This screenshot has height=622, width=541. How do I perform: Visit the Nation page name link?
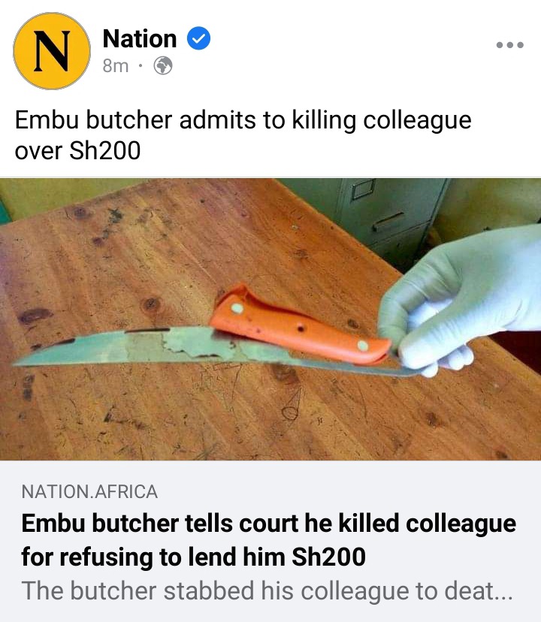tap(139, 38)
